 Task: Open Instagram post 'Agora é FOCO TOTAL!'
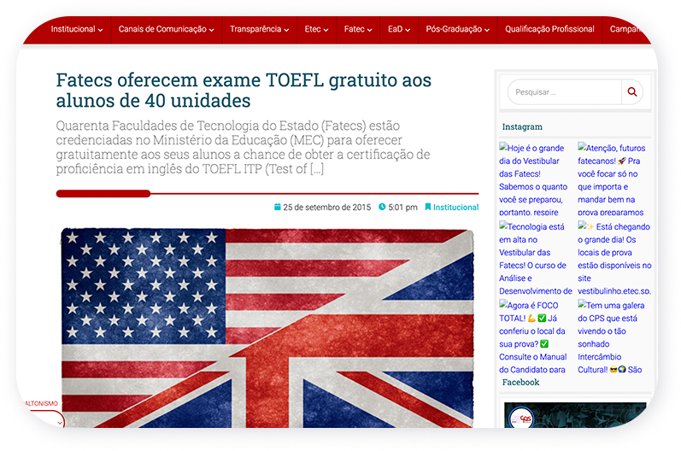[533, 337]
